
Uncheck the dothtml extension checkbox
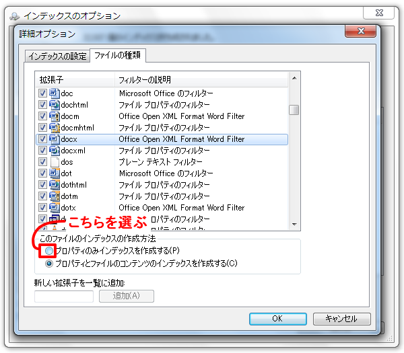click(42, 185)
